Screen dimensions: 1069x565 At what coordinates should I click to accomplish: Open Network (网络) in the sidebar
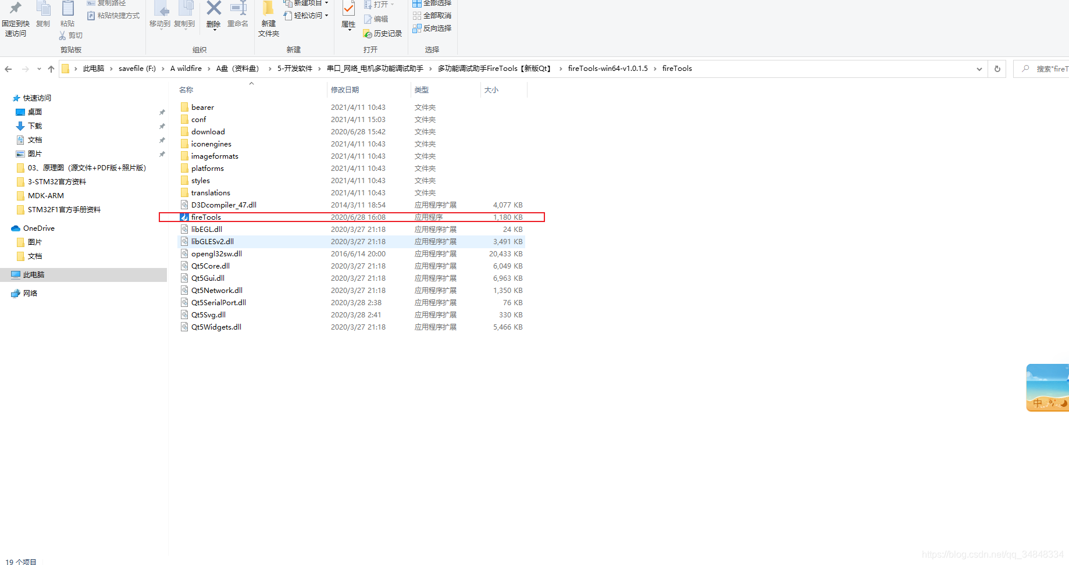coord(30,294)
